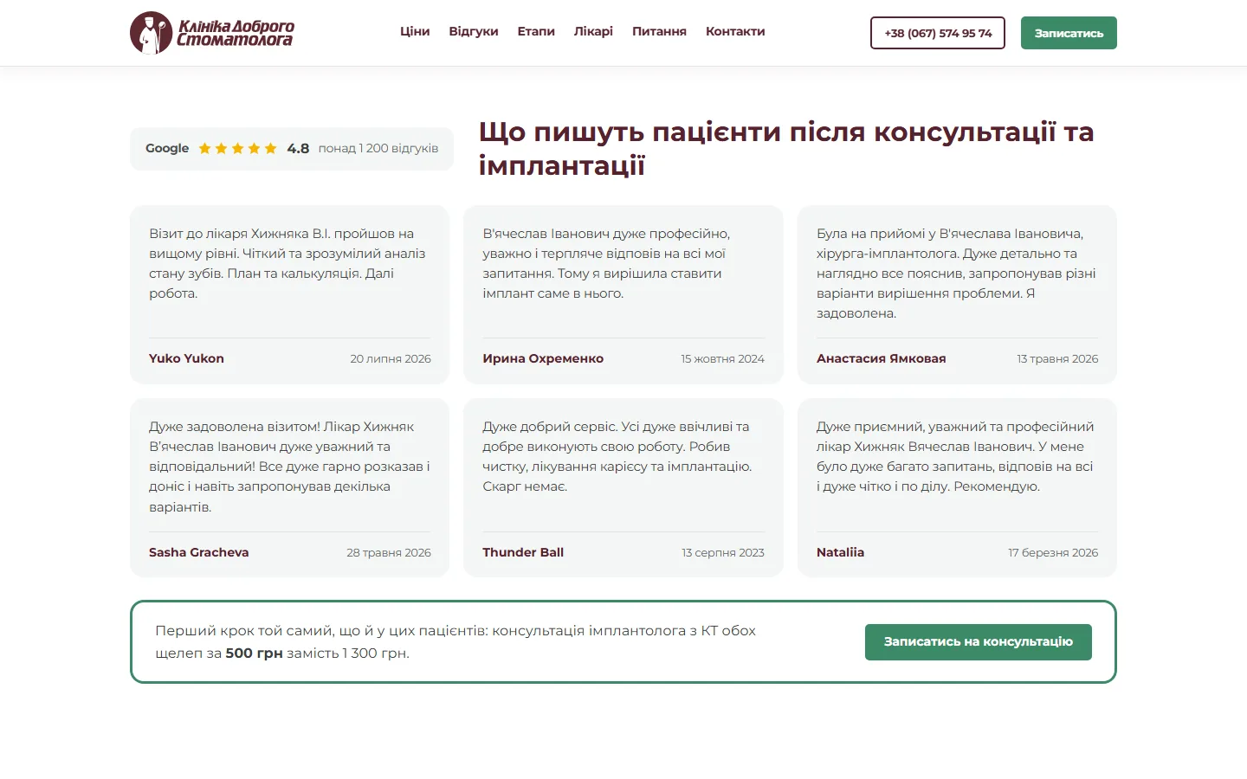
Task: Open the Ціни navigation item
Action: (x=415, y=31)
